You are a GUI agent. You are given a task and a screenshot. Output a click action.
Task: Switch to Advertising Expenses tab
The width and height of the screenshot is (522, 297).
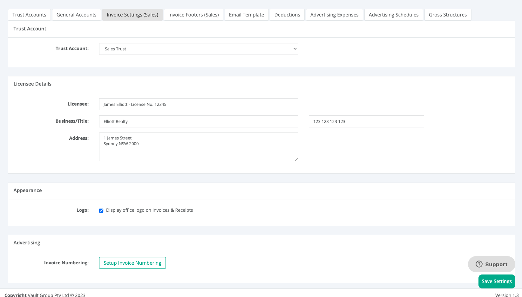tap(335, 15)
